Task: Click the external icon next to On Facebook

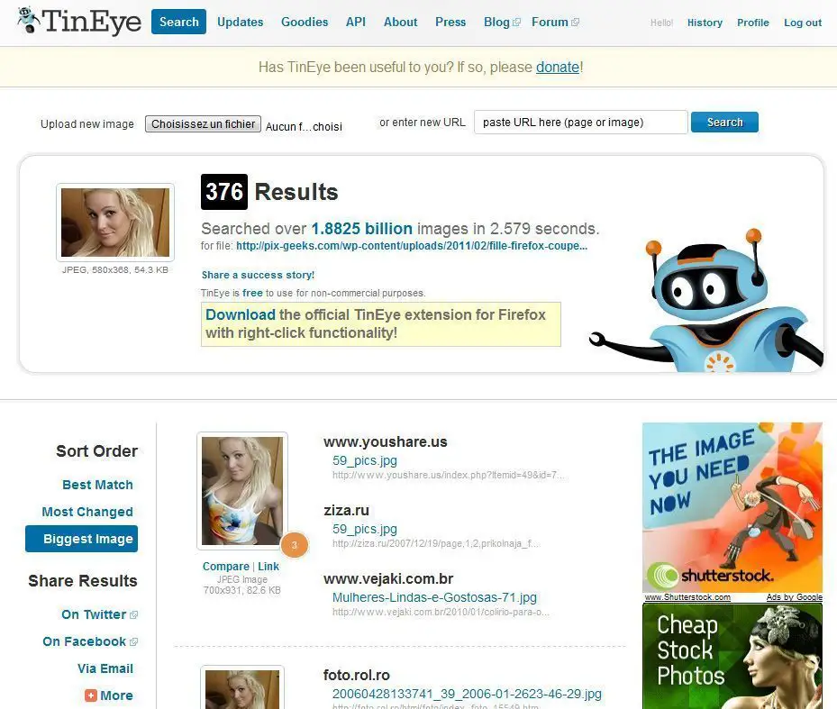Action: click(x=133, y=641)
